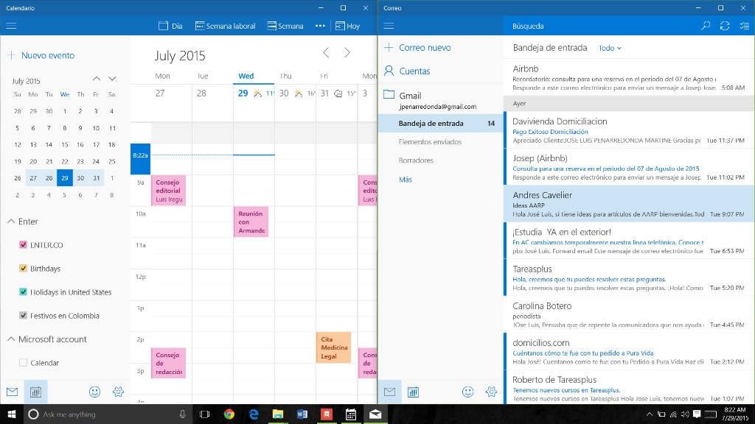Open the Calendar settings gear
The height and width of the screenshot is (424, 755).
click(118, 392)
